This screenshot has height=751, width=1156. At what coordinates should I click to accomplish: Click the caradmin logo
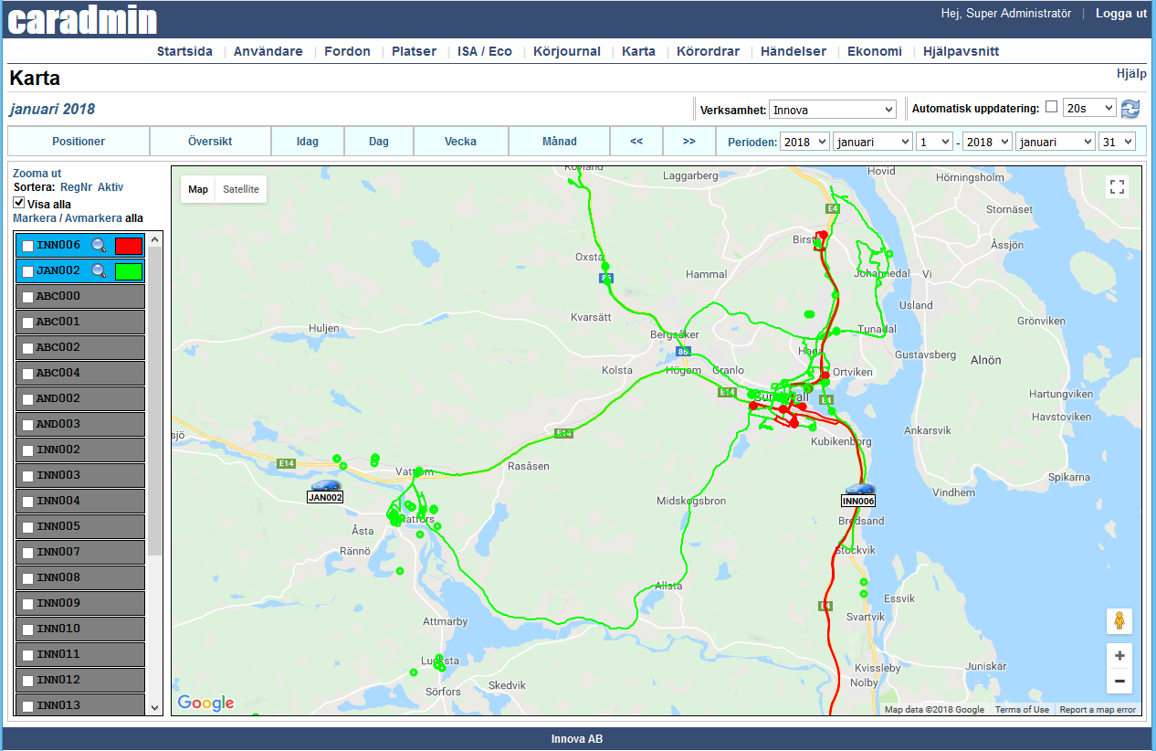point(83,19)
